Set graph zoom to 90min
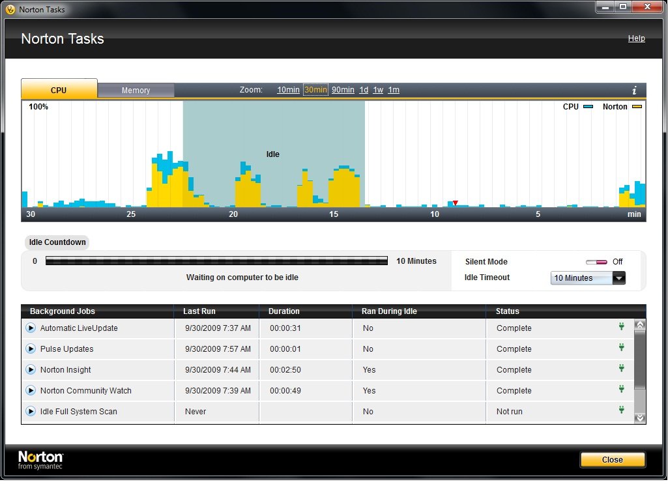 343,91
